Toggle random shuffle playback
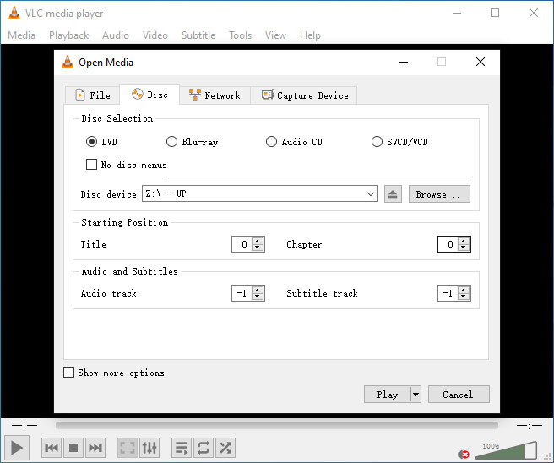This screenshot has height=463, width=554. pyautogui.click(x=225, y=448)
